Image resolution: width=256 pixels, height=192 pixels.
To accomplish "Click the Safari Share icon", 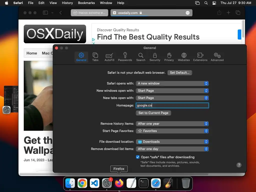I will coord(219,12).
